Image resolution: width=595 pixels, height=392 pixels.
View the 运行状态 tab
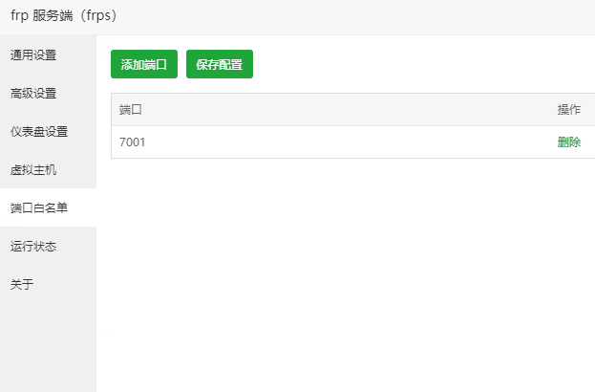coord(33,246)
